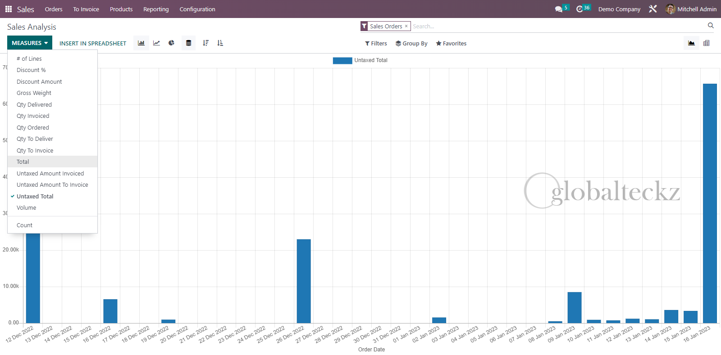Remove the Sales Orders filter tag

(406, 26)
